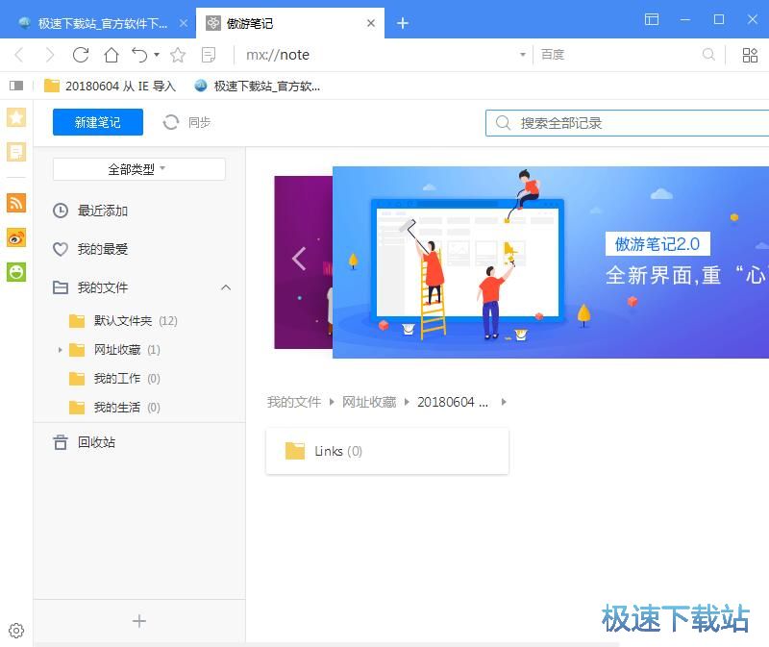Screen dimensions: 769x647
Task: Click the 傲游笔记2.0 banner image
Action: click(x=551, y=262)
